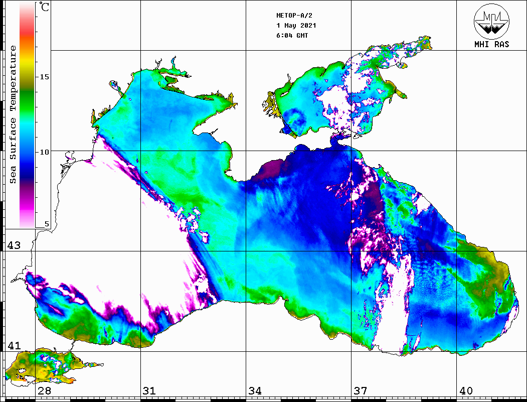Click the '5' value on temperature scale
Viewport: 527px width, 402px height.
tap(47, 224)
